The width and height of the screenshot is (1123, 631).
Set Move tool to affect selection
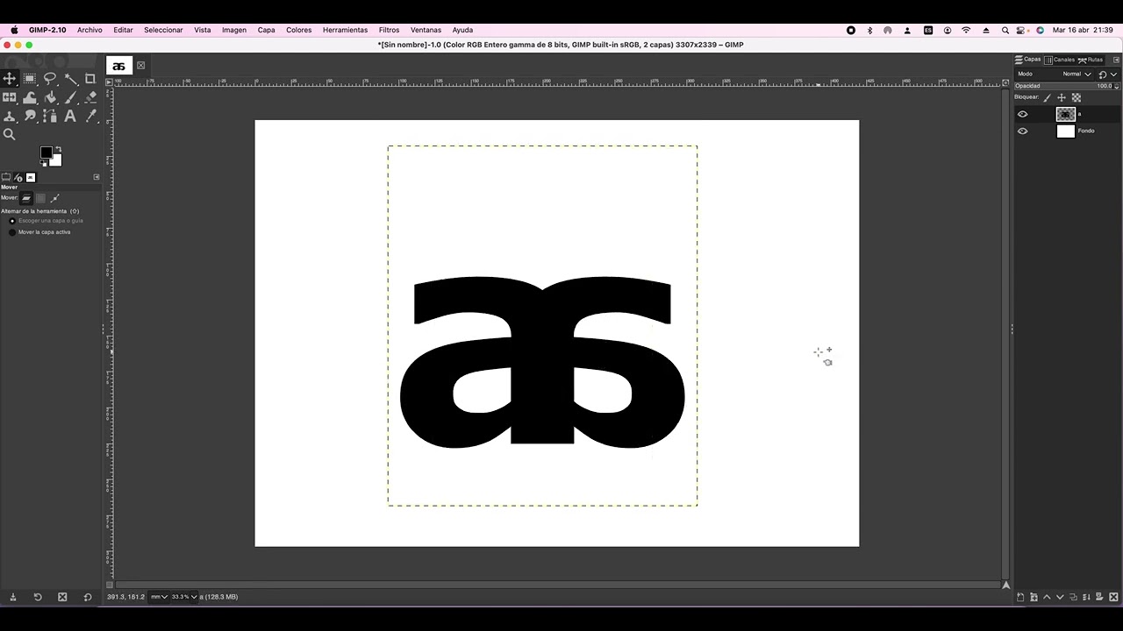[x=40, y=198]
